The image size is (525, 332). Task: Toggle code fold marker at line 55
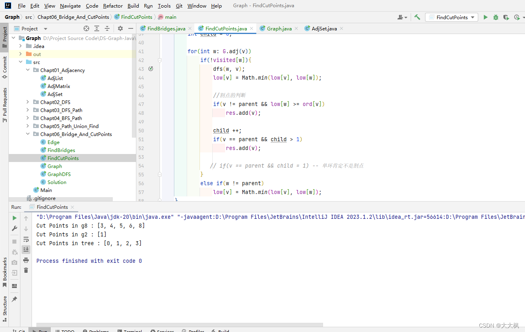pos(160,174)
